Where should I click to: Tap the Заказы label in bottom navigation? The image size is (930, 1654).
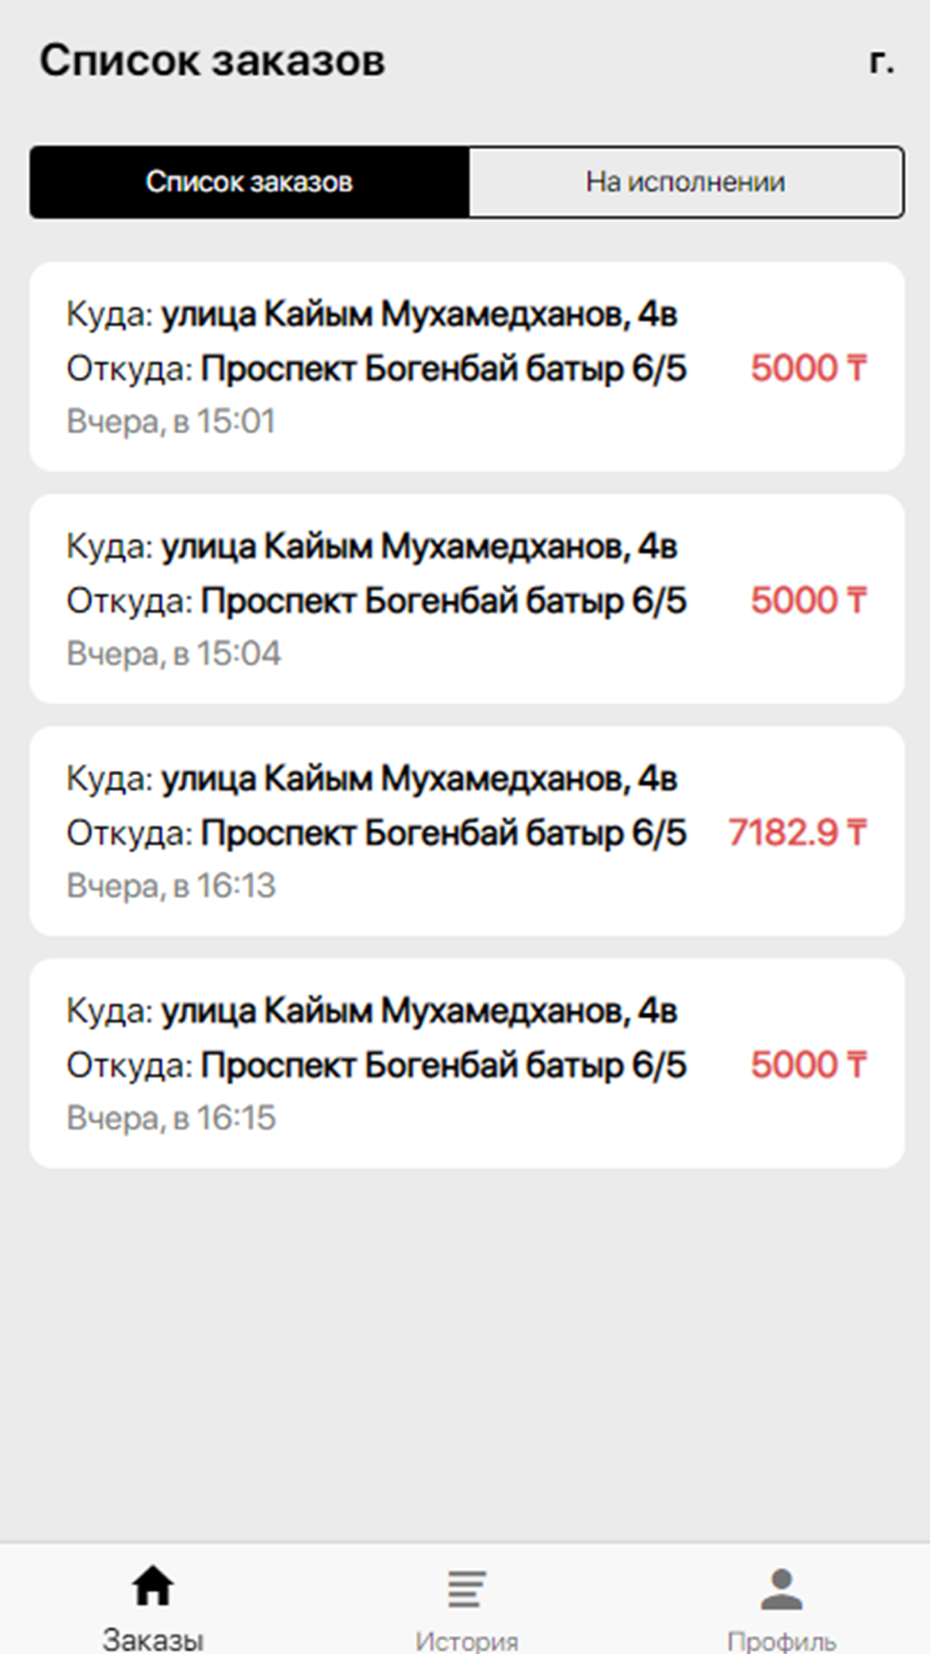pos(153,1639)
